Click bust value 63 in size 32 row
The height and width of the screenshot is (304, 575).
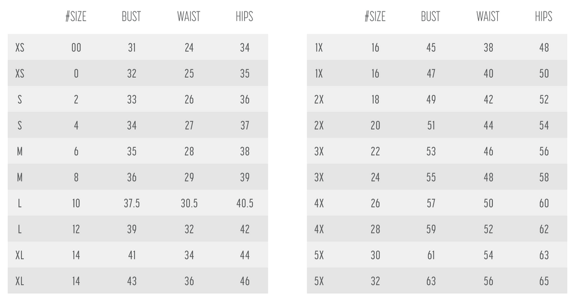[431, 281]
